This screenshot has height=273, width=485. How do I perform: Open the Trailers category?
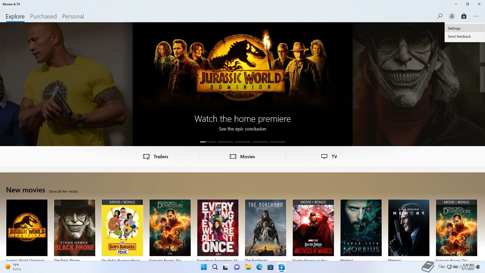click(156, 156)
